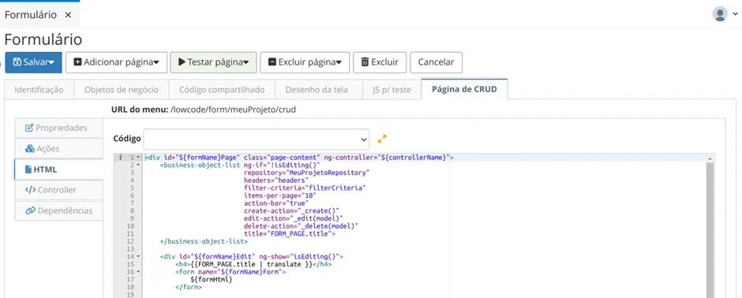The height and width of the screenshot is (298, 742).
Task: Open the Excluir página dropdown
Action: click(x=305, y=62)
